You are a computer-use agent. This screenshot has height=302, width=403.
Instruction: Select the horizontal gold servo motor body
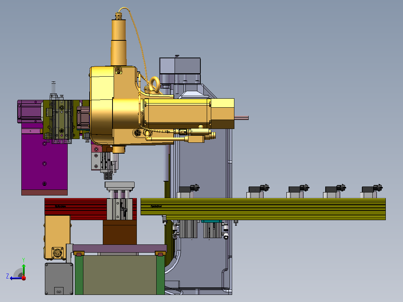click(x=177, y=114)
